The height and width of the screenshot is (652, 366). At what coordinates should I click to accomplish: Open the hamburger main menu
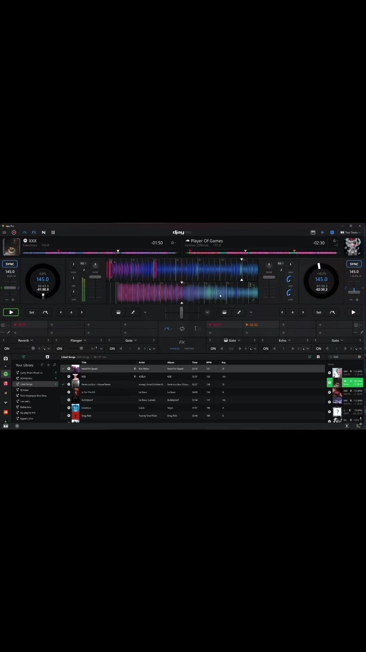click(x=4, y=233)
